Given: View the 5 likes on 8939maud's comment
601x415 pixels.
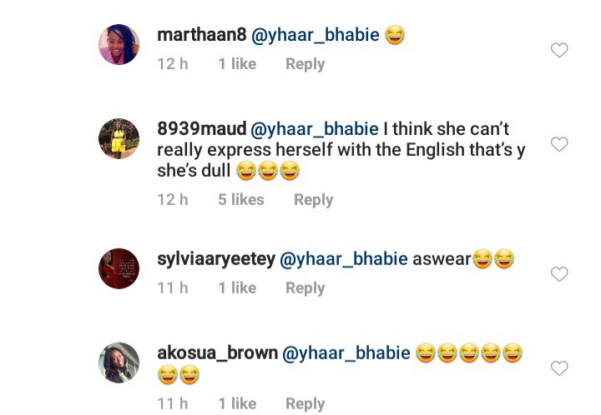Looking at the screenshot, I should pyautogui.click(x=241, y=200).
